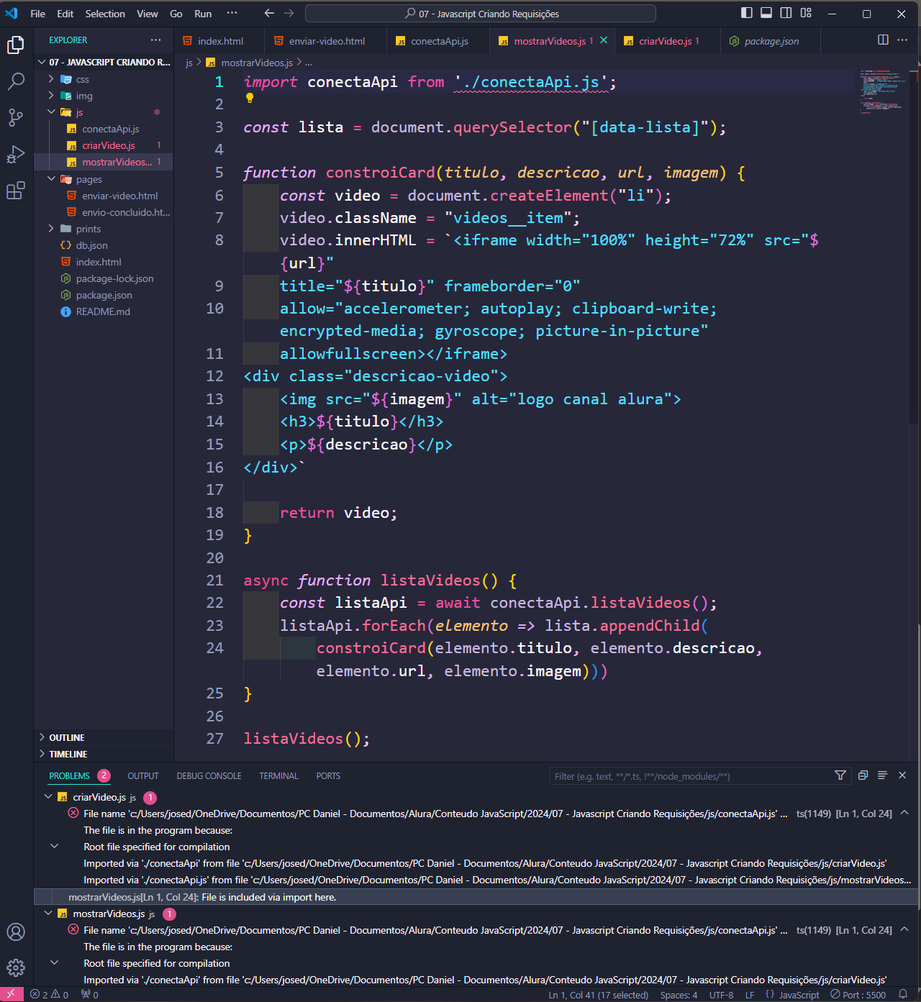The width and height of the screenshot is (921, 1002).
Task: Expand the OUTLINE section
Action: (x=104, y=737)
